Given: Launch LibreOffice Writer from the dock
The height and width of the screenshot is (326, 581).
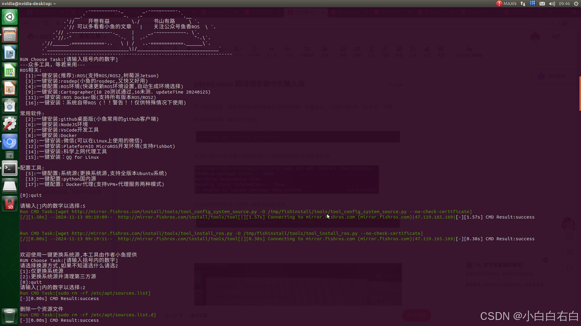Looking at the screenshot, I should (x=10, y=53).
